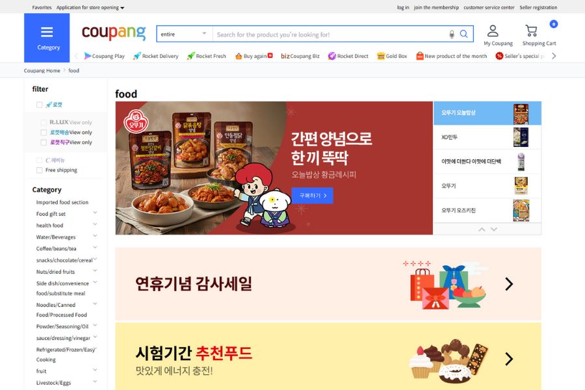
Task: Open the 'entire' search category dropdown
Action: coord(185,34)
